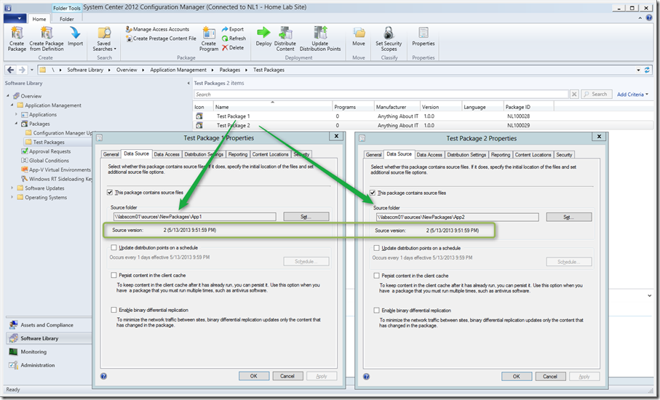Click source folder field in Test Package 2

tap(457, 217)
